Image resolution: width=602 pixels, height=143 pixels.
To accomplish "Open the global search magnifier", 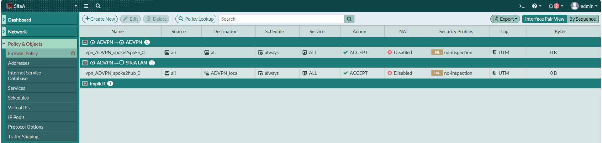I will point(98,6).
